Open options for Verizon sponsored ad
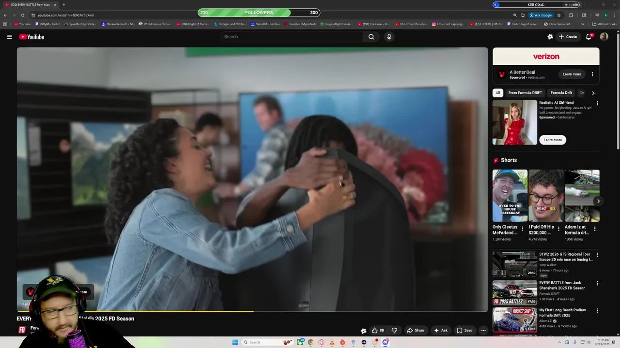 tap(592, 74)
